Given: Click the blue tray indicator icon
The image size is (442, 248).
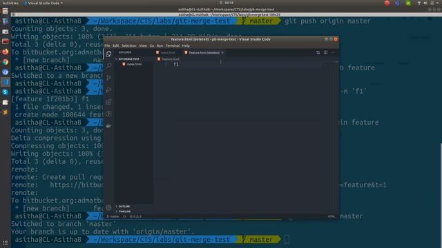Looking at the screenshot, I should tap(397, 3).
